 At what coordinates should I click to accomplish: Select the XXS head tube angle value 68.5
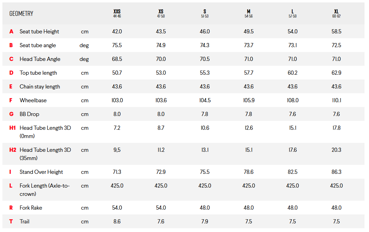[x=117, y=59]
